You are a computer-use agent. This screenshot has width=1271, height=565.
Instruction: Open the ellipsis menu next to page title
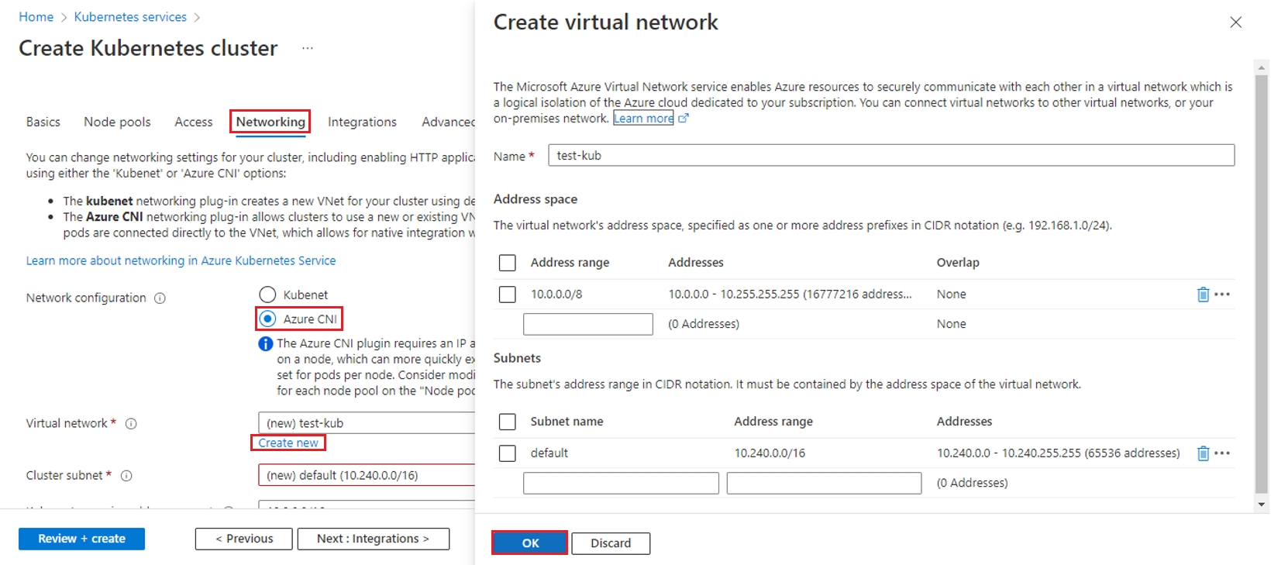(308, 48)
